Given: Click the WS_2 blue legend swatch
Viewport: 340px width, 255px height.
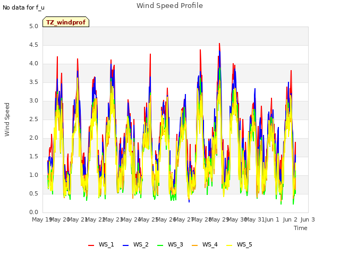Looking at the screenshot, I should 125,245.
